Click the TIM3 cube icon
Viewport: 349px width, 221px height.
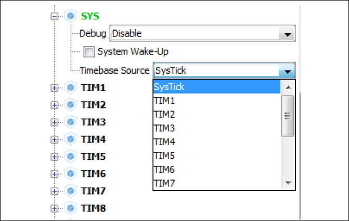click(x=70, y=122)
